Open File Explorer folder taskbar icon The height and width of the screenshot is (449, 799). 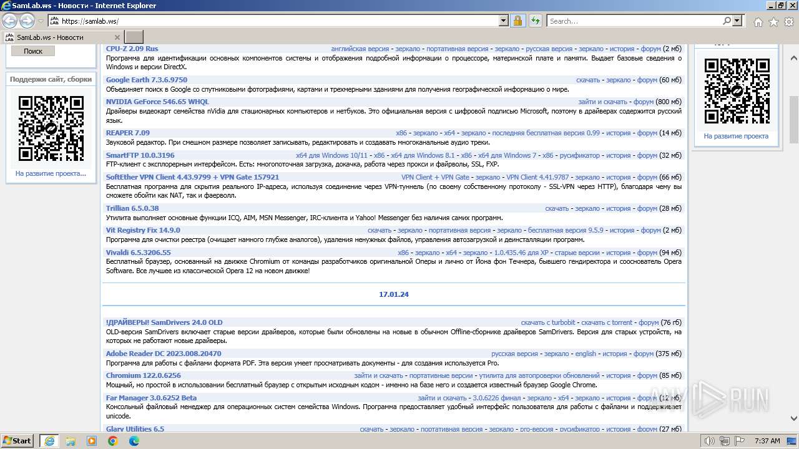tap(71, 441)
